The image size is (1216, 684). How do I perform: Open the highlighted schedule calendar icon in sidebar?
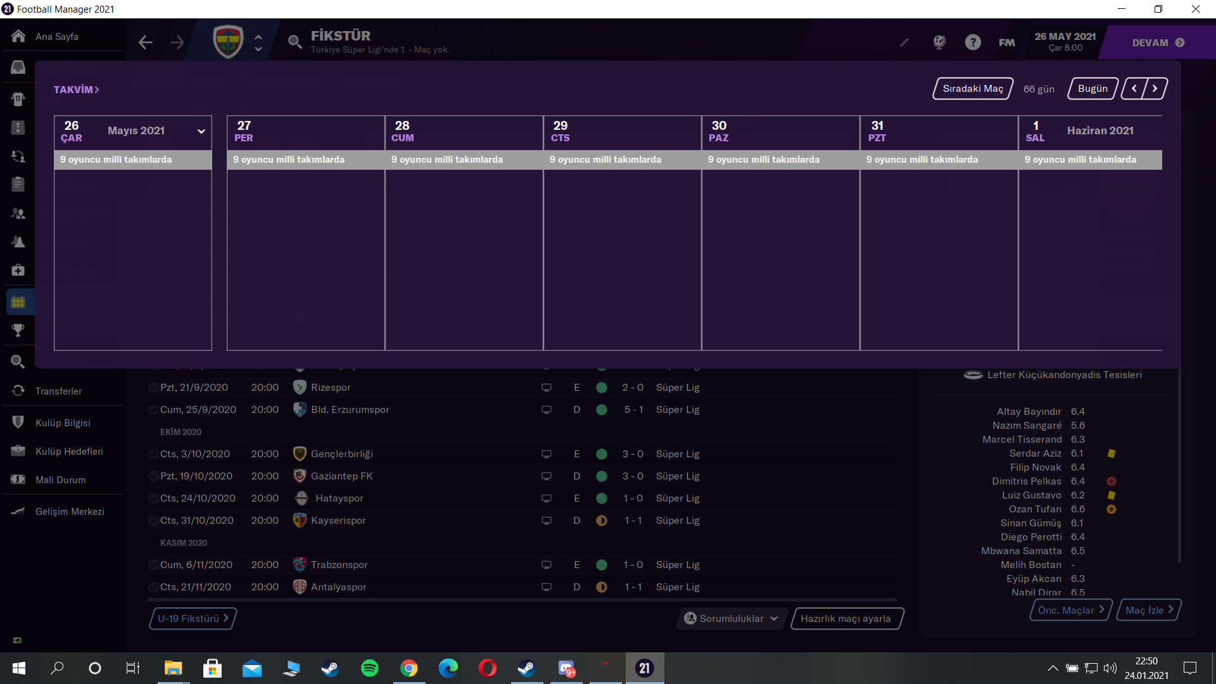[18, 302]
